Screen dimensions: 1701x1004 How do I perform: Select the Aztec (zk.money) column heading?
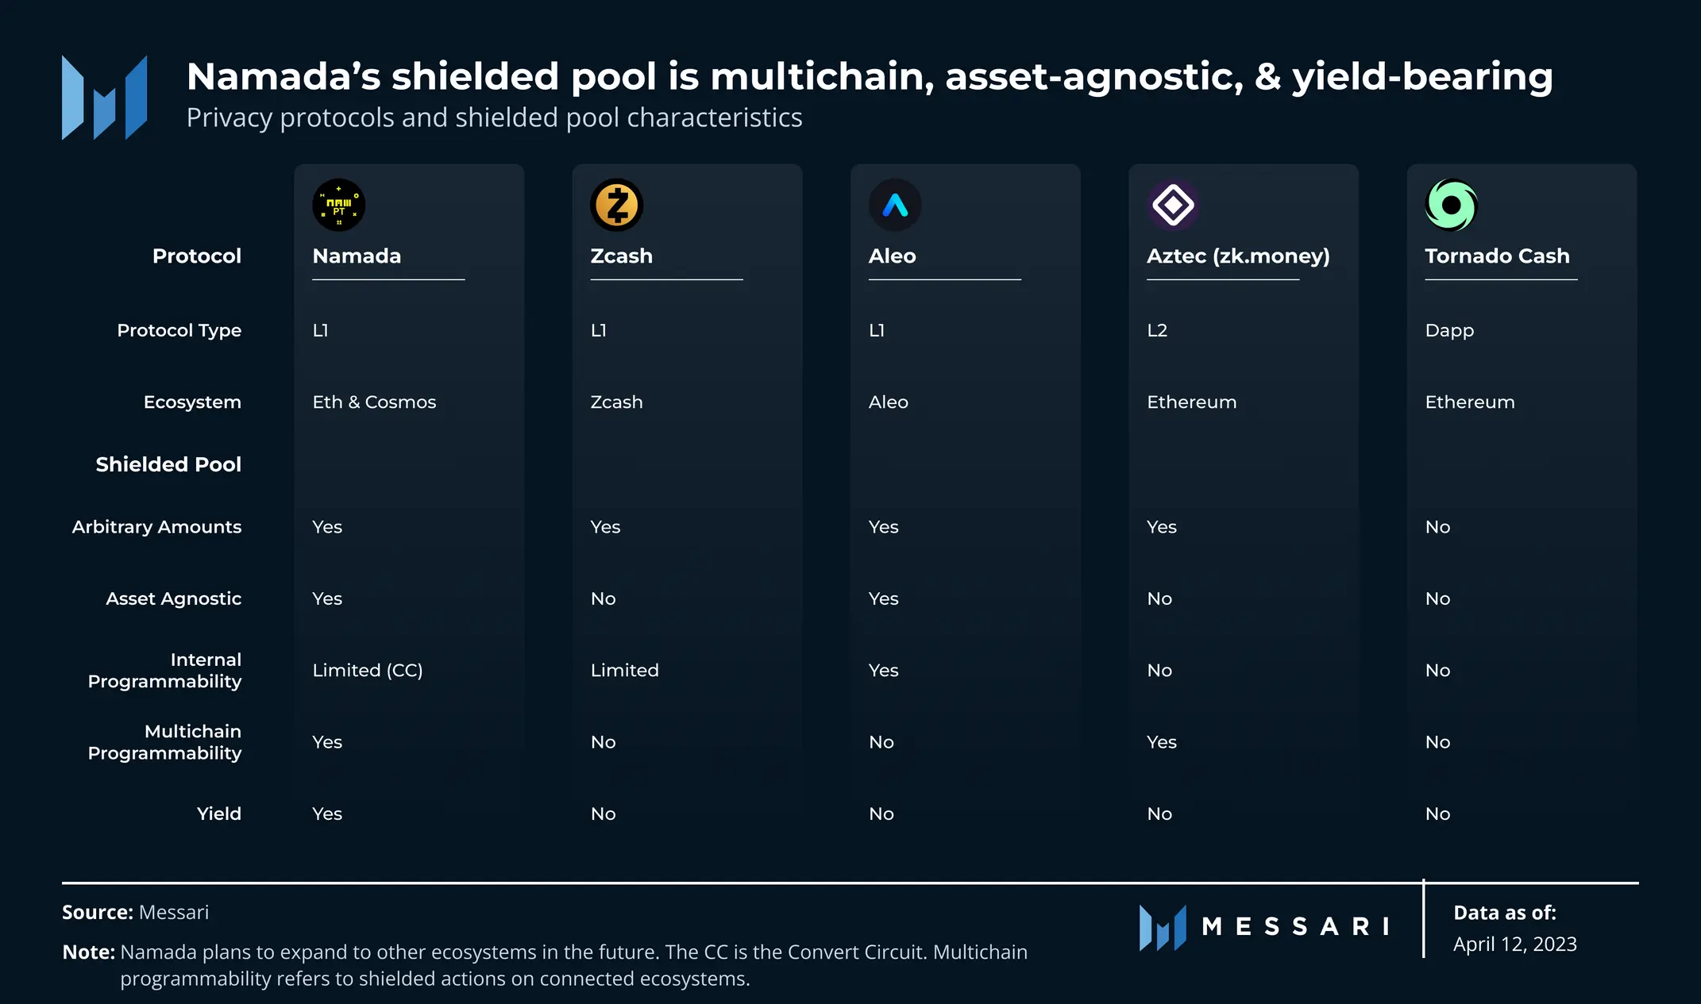[1238, 256]
